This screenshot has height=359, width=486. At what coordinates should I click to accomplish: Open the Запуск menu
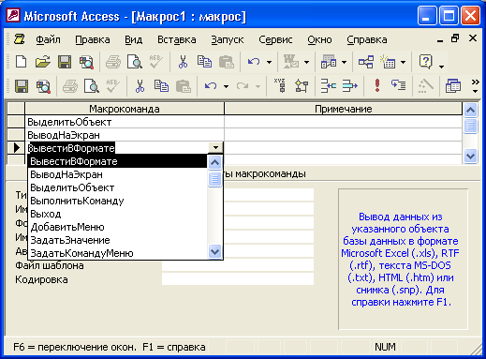click(x=228, y=39)
